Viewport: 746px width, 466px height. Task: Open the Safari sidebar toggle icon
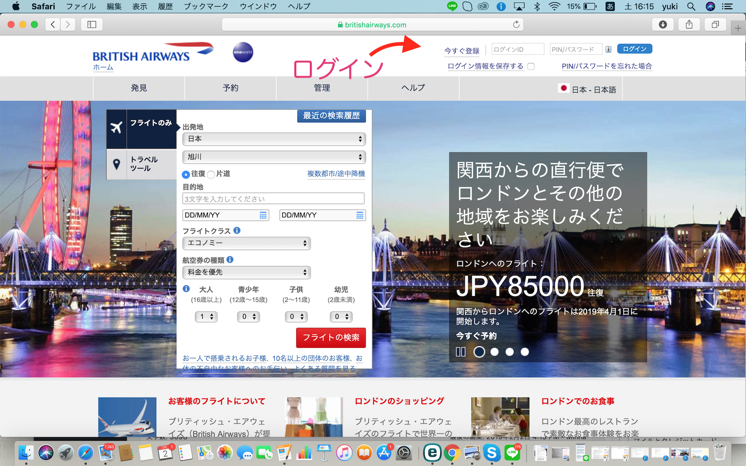point(92,25)
